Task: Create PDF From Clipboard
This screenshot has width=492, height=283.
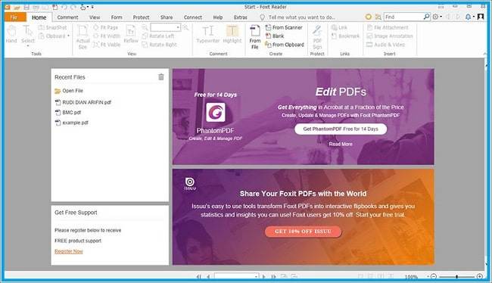Action: click(285, 45)
